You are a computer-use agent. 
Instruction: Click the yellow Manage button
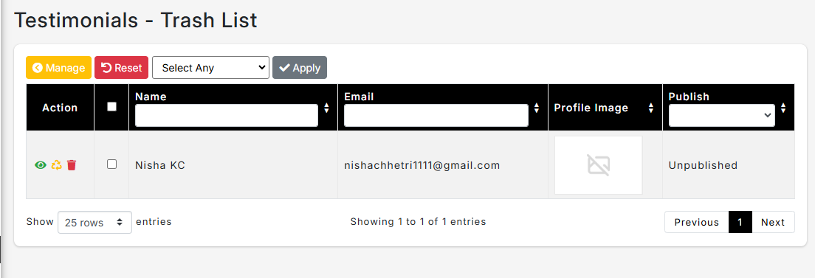tap(59, 68)
